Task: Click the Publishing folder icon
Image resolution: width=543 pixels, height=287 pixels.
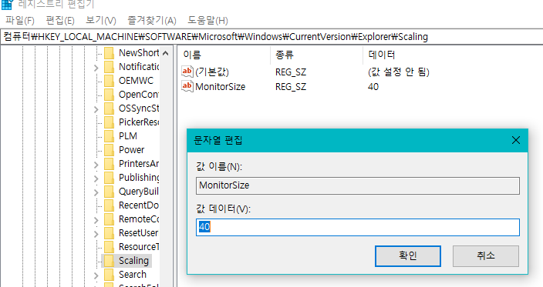Action: (109, 177)
